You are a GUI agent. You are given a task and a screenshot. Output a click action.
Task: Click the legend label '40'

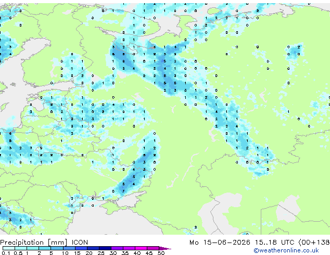(x=137, y=253)
